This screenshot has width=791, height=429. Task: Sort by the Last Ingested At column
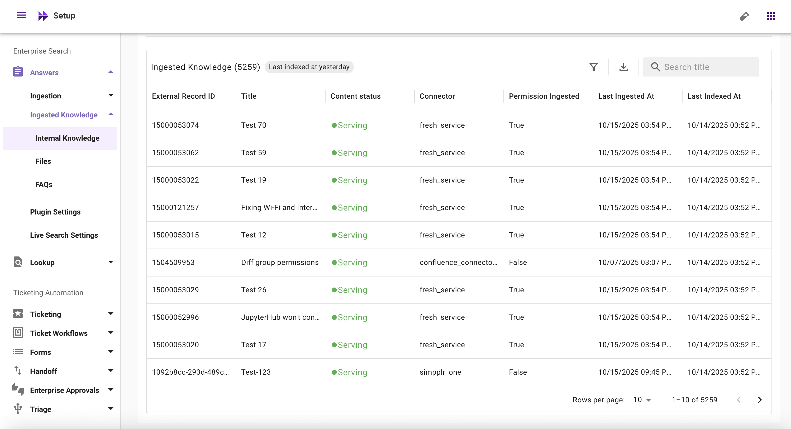click(x=626, y=96)
